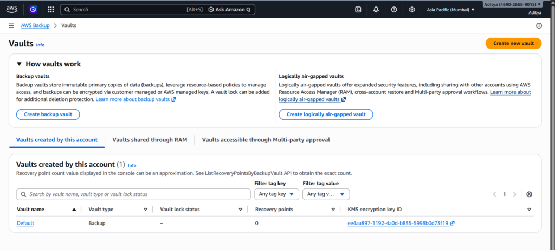Open the Filter tag value dropdown
Screen dimensions: 555x250
pos(326,194)
